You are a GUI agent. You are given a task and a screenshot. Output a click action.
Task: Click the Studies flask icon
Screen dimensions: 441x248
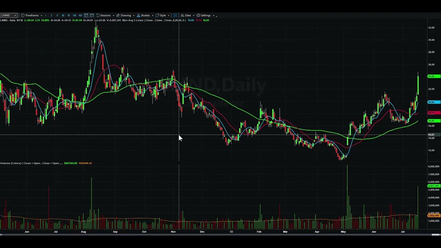point(139,15)
